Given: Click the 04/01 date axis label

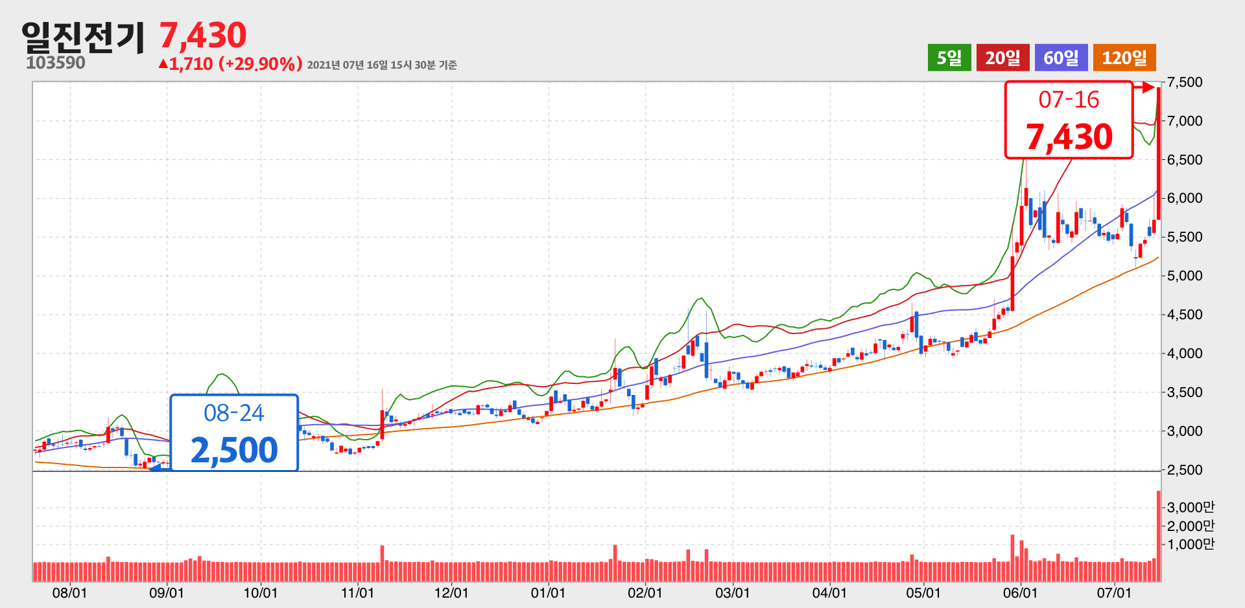Looking at the screenshot, I should tap(829, 592).
